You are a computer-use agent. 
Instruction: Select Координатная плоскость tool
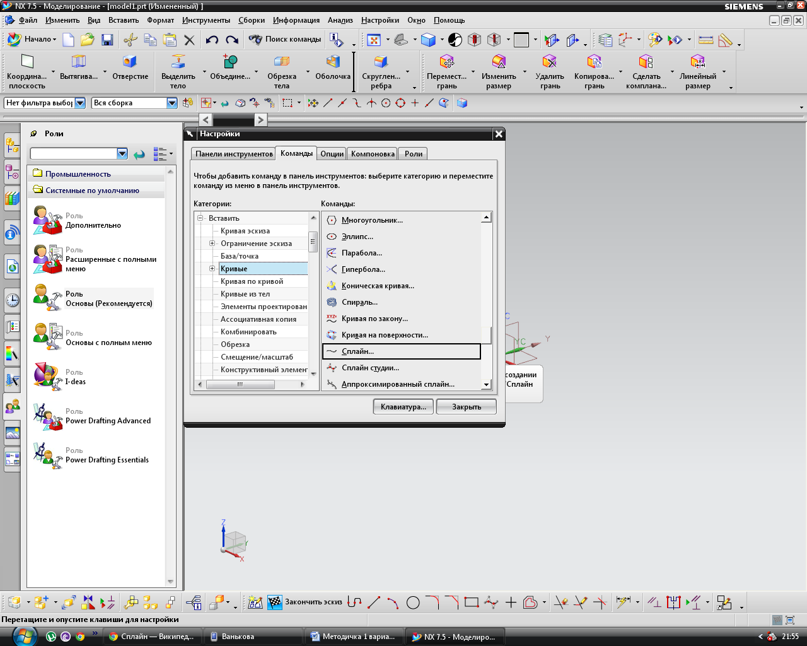click(27, 71)
